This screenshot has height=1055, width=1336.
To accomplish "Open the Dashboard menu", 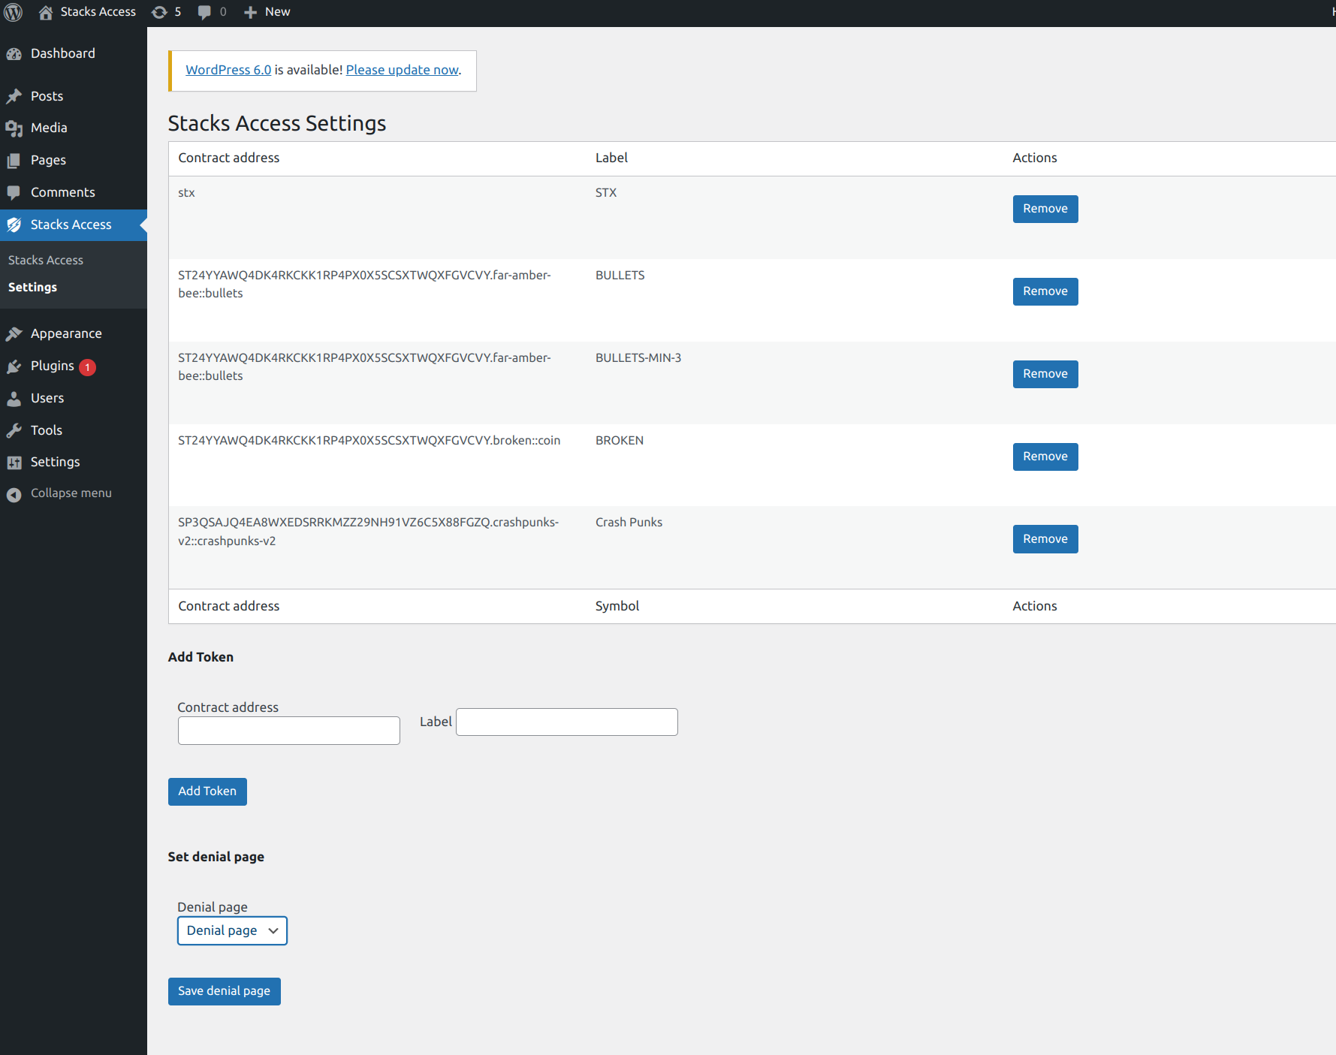I will (74, 54).
